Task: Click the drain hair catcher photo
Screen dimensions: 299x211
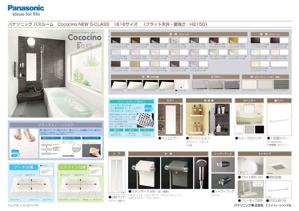Action: click(145, 121)
